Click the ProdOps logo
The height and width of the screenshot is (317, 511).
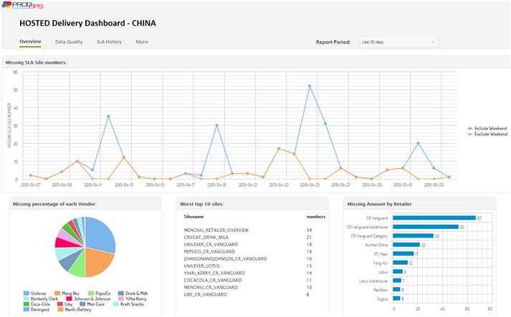(x=23, y=5)
